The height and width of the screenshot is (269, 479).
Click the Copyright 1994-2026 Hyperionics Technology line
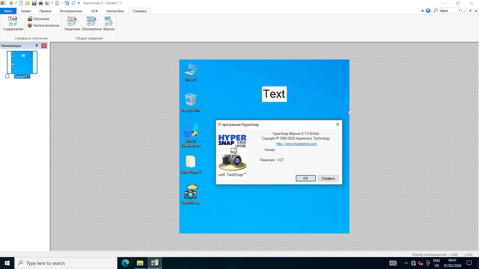[296, 138]
